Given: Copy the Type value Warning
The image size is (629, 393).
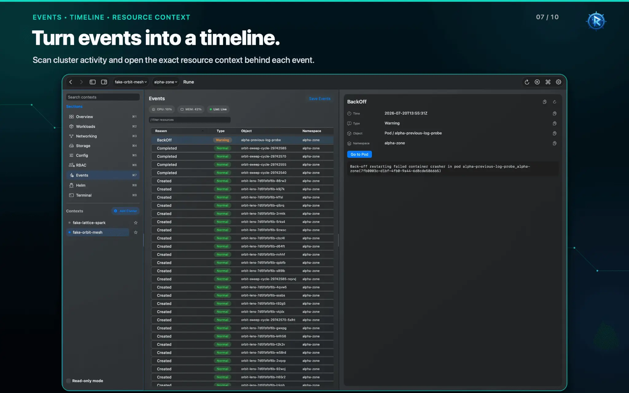Looking at the screenshot, I should point(555,123).
